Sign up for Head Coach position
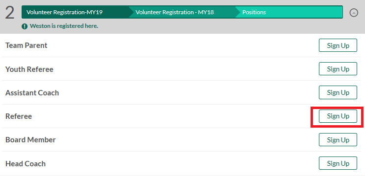 tap(338, 163)
